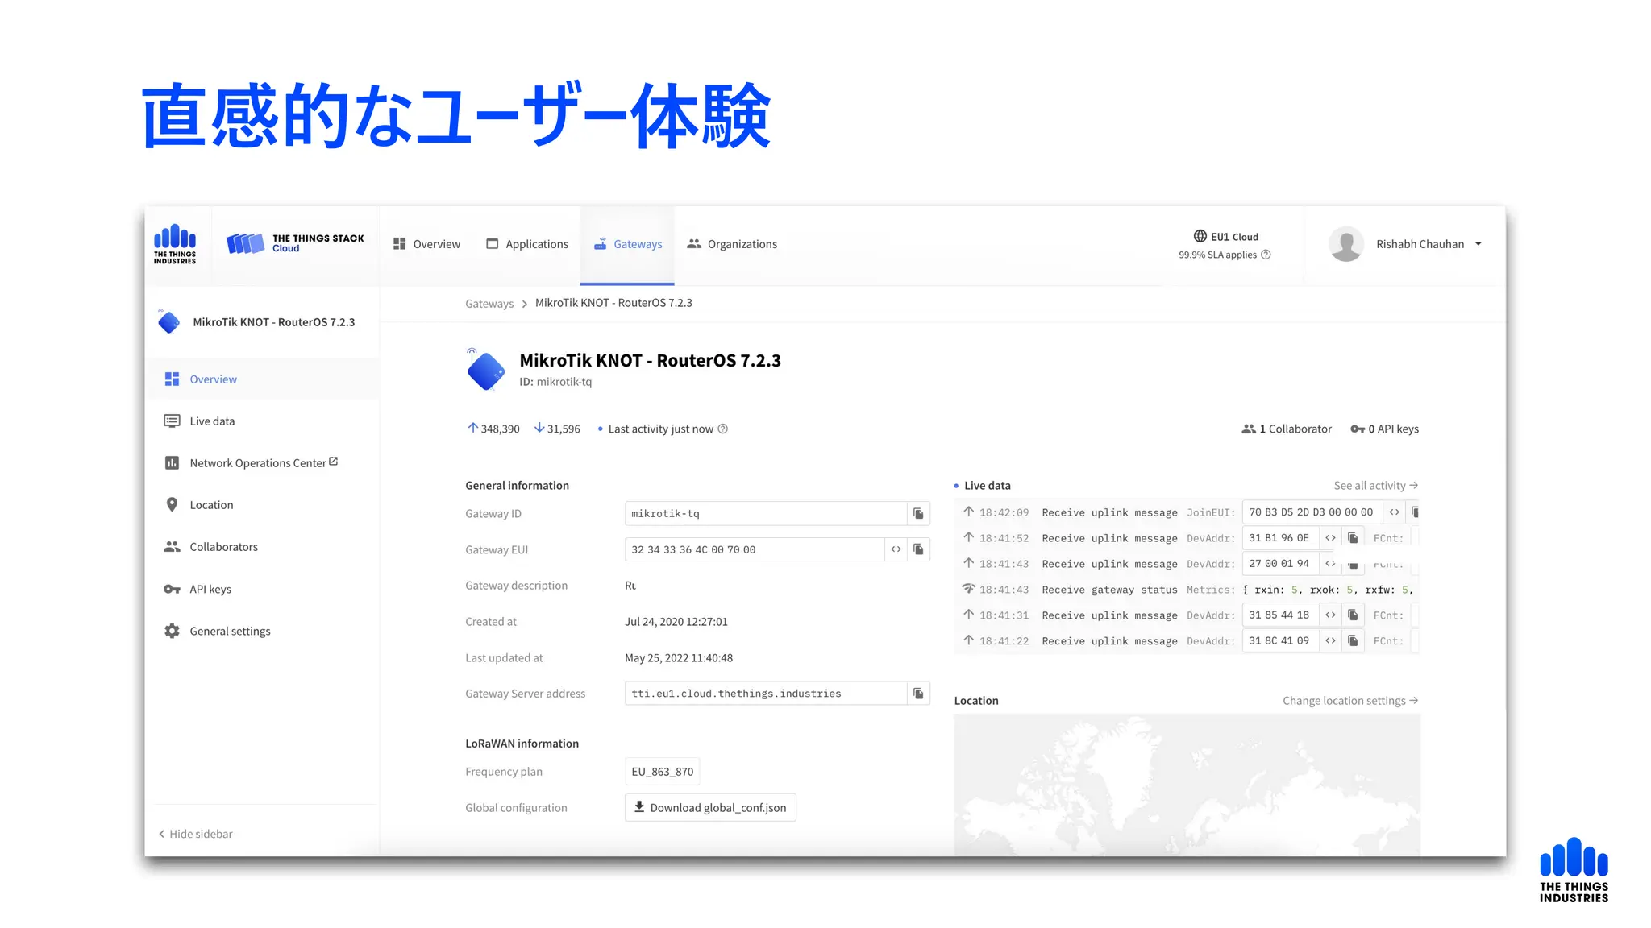The width and height of the screenshot is (1651, 928).
Task: Copy DevAddr 31 85 44 18
Action: (1353, 615)
